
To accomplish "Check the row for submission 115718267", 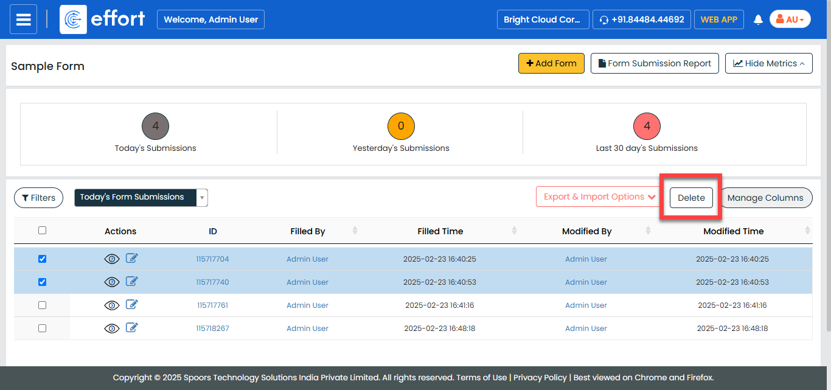I will [x=42, y=329].
